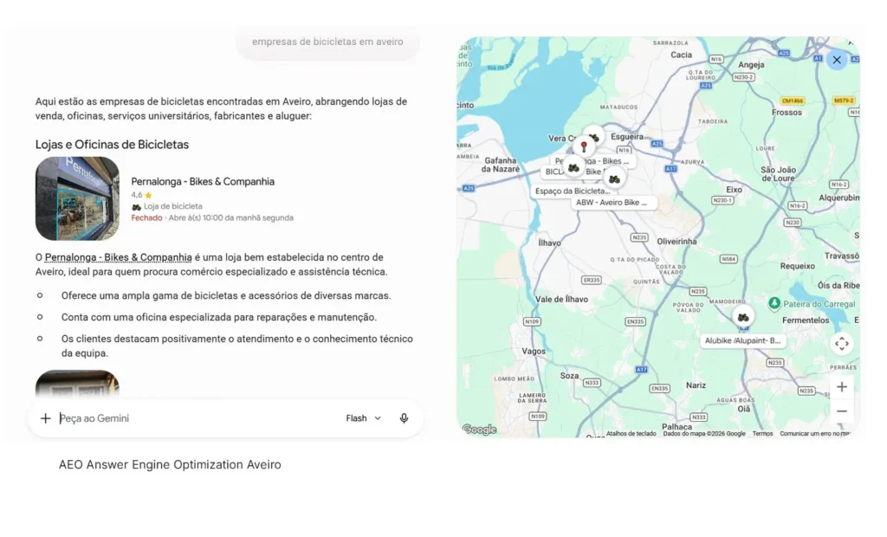
Task: Click the bike marker near Vera Cruz
Action: [594, 137]
